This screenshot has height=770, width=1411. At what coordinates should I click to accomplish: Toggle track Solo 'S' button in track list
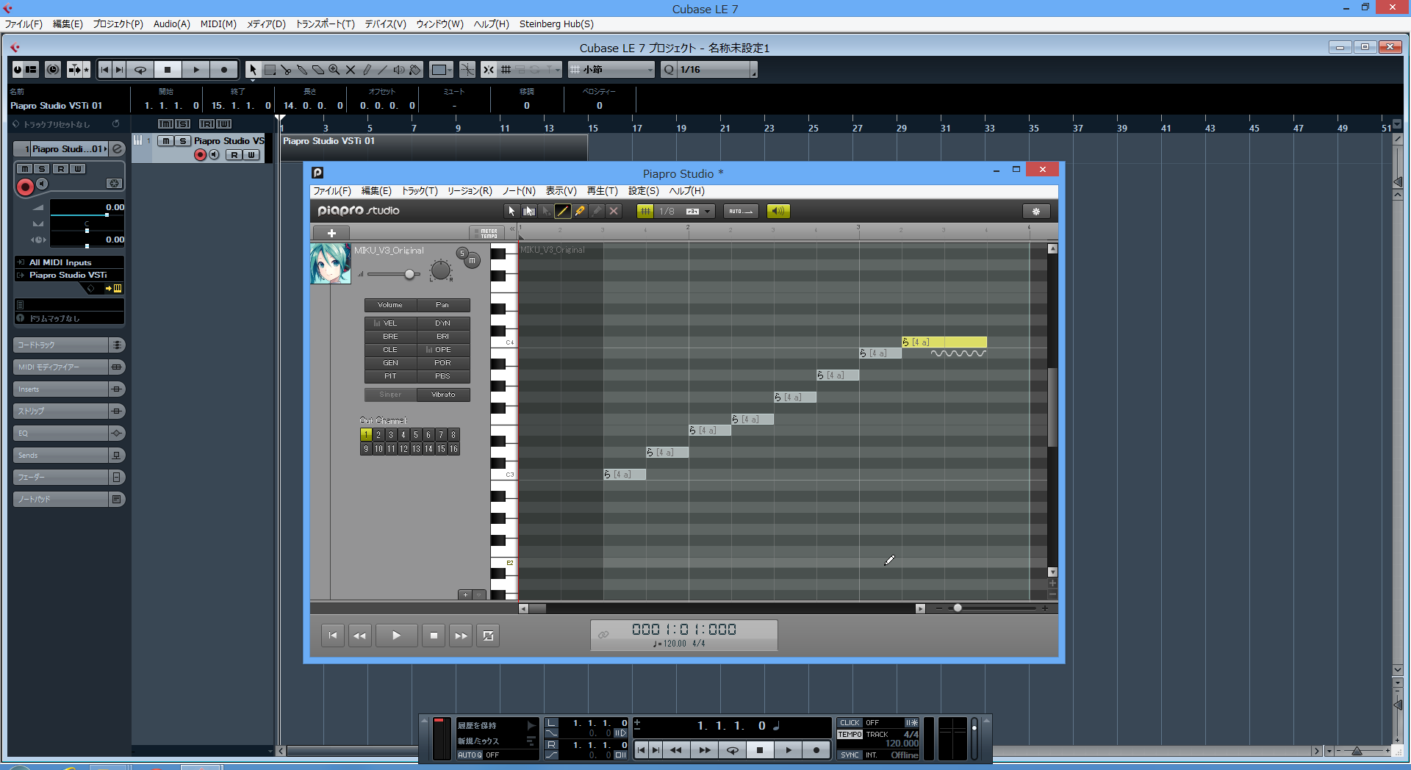tap(183, 141)
